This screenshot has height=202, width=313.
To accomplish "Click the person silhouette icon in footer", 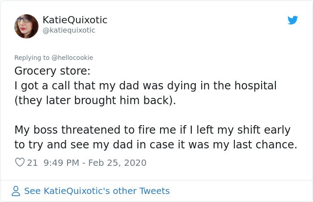I will (x=16, y=191).
